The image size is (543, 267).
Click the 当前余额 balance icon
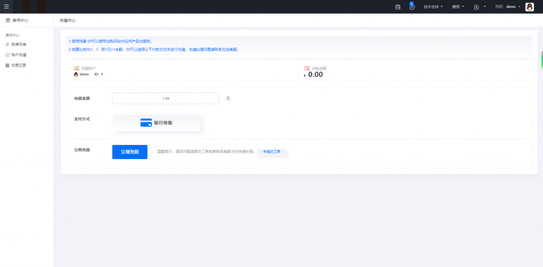(307, 68)
